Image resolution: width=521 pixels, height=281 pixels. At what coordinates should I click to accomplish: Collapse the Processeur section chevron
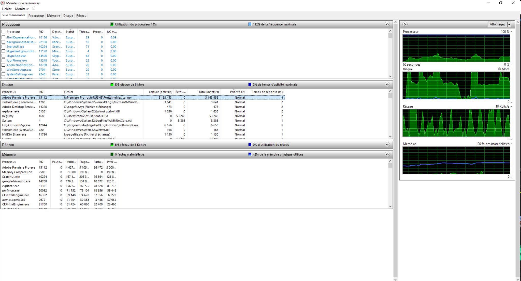(x=387, y=24)
